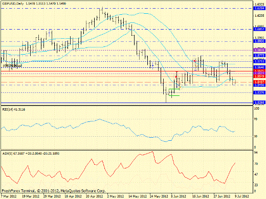Click the 24 May 2012 date label

159,196
